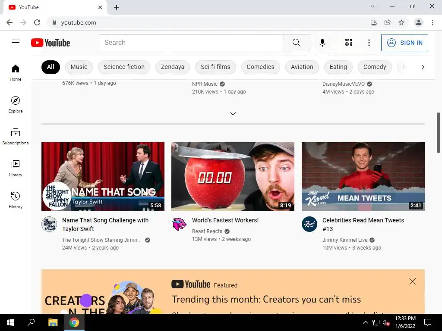Select the Music filter chip
Screen dimensions: 442x331
pyautogui.click(x=79, y=67)
